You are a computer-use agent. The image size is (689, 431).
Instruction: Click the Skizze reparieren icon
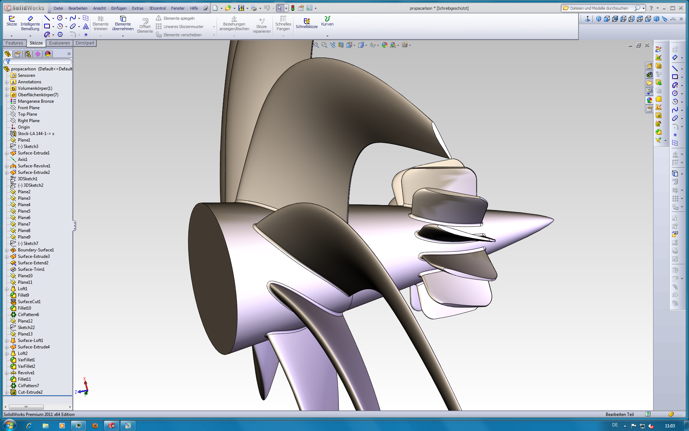(x=262, y=21)
